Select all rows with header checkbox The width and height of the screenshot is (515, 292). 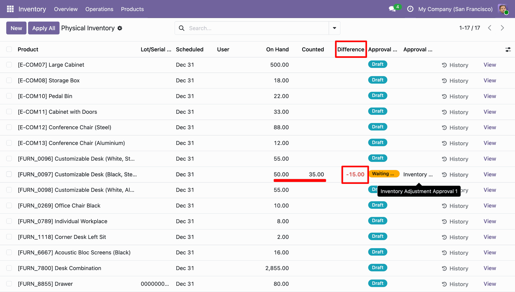point(9,49)
